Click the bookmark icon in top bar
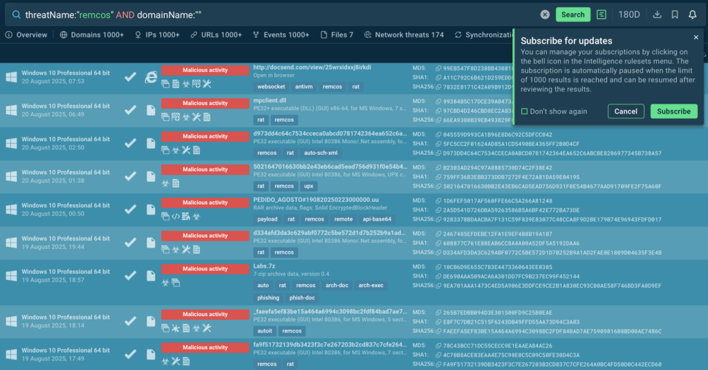 [675, 15]
